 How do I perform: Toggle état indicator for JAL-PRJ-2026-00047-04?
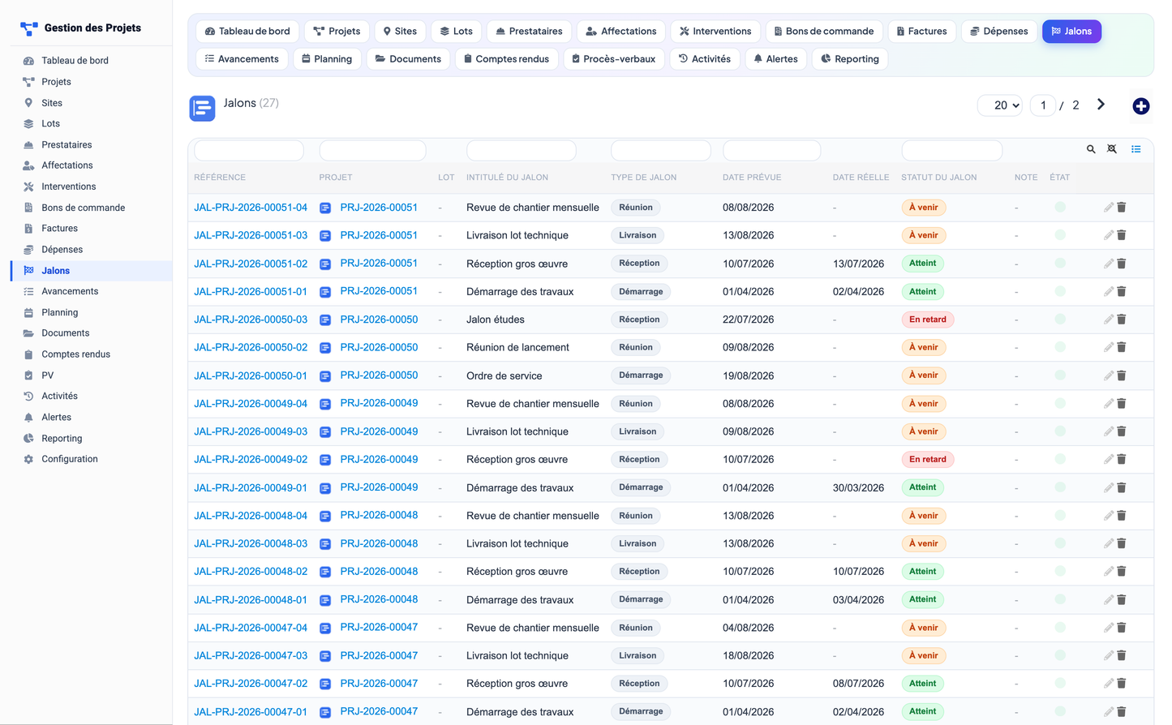(1060, 628)
